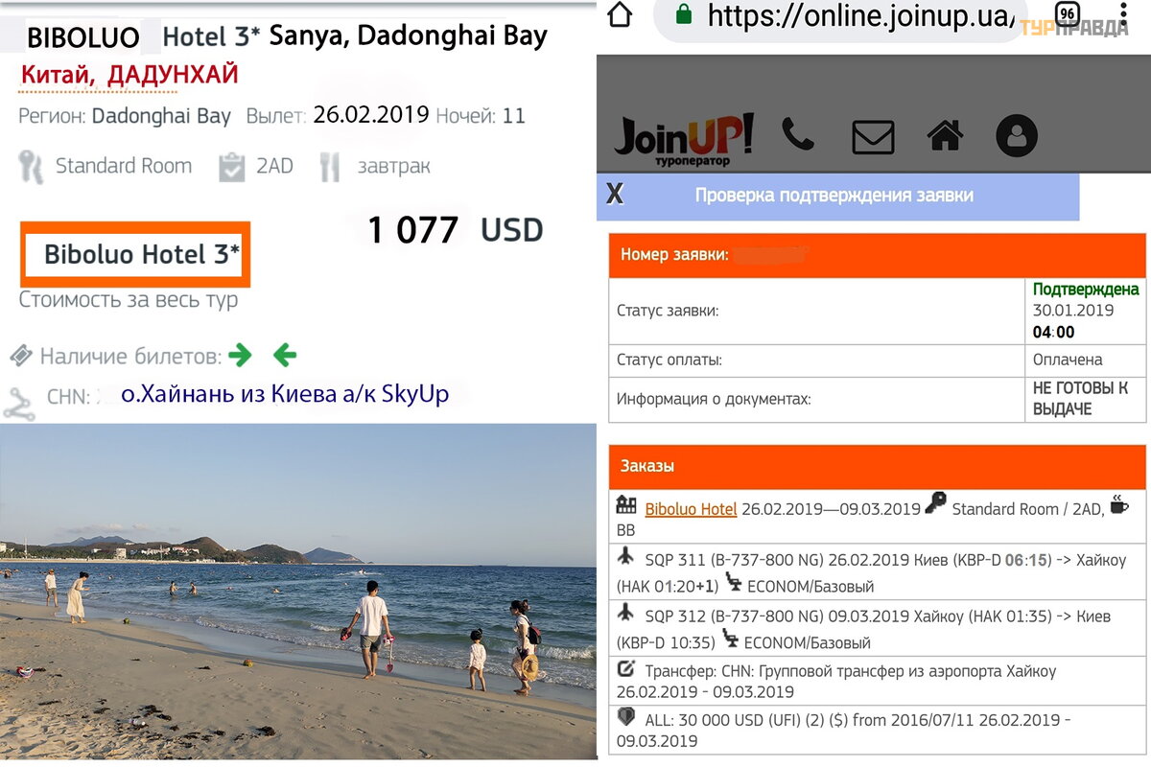Click the green left arrow ticket indicator
Image resolution: width=1151 pixels, height=767 pixels.
click(x=285, y=356)
